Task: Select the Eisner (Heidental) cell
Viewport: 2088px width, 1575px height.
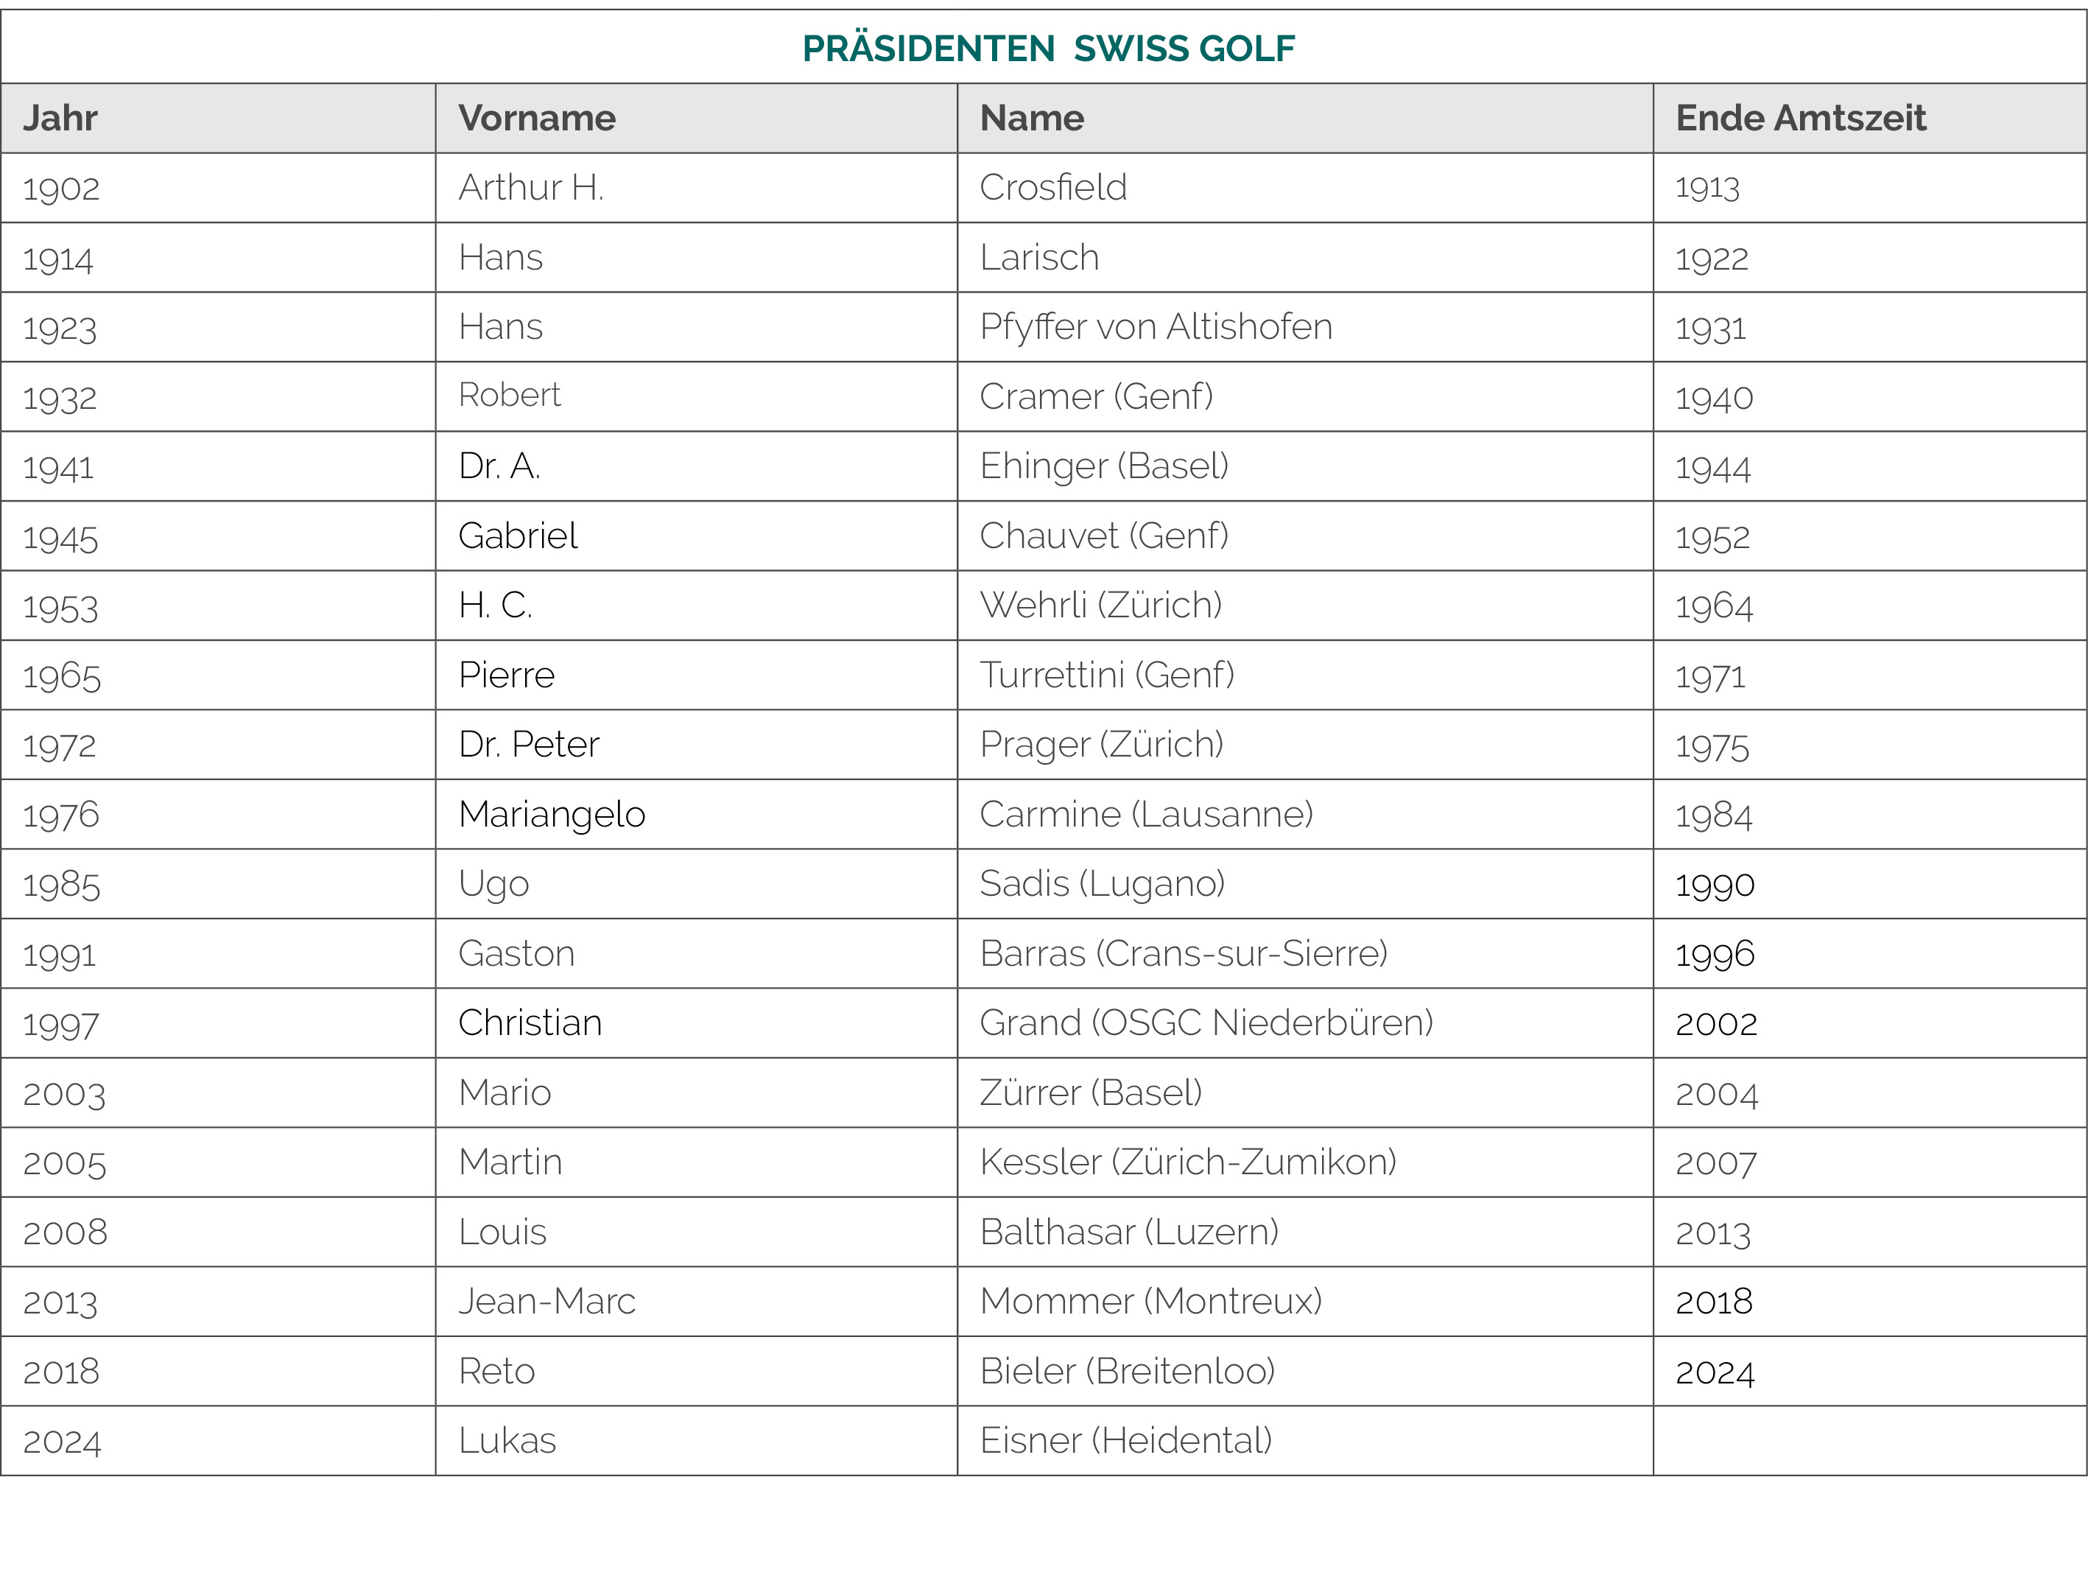Action: pos(1306,1441)
